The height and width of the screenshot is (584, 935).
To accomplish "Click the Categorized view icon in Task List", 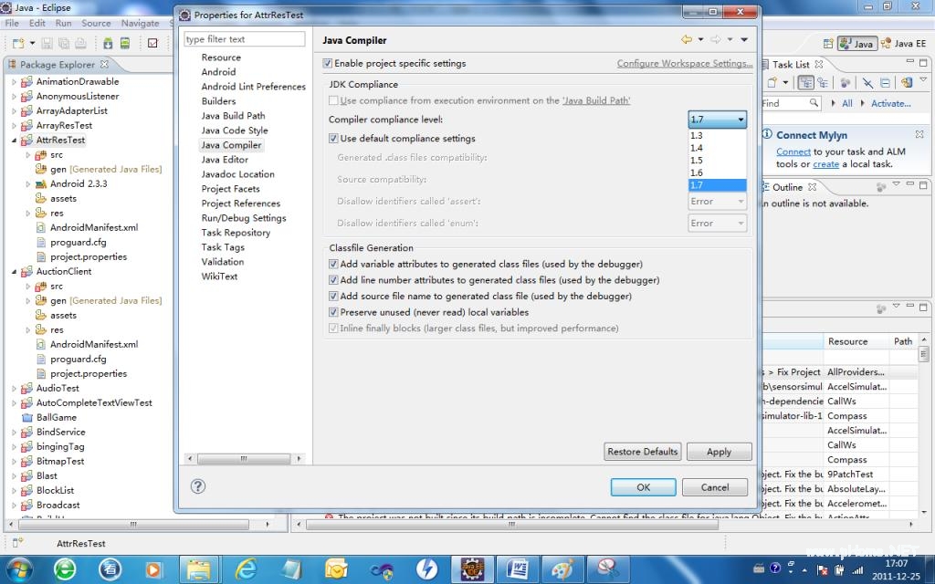I will [x=805, y=83].
